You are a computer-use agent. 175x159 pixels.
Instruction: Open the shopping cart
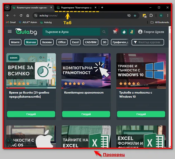115,32
